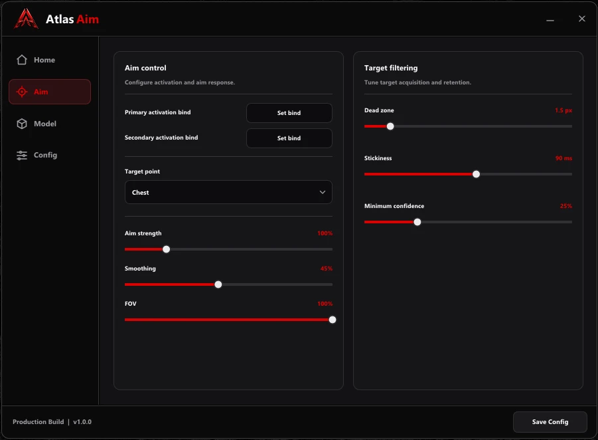Click the Stickiness slider handle
The width and height of the screenshot is (598, 440).
(476, 174)
